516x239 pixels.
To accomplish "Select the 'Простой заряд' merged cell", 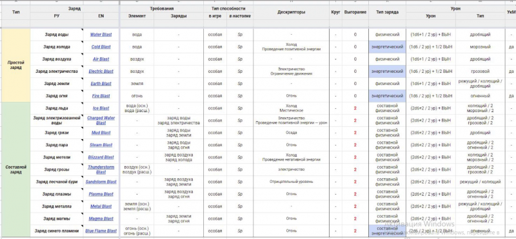I will [16, 65].
